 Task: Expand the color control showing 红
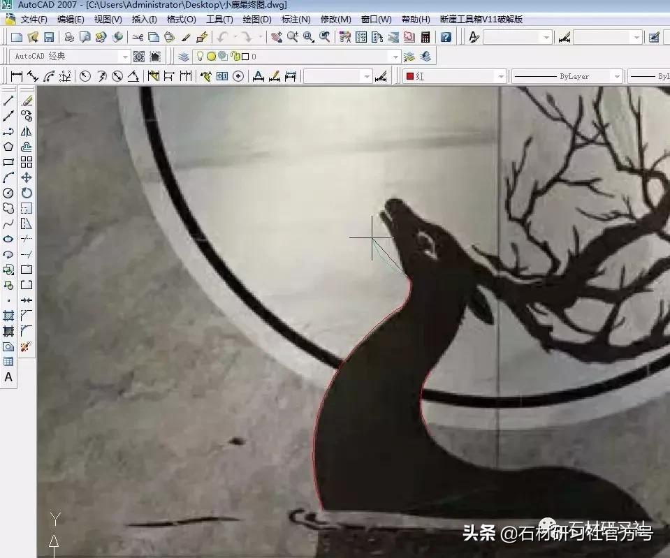click(501, 77)
